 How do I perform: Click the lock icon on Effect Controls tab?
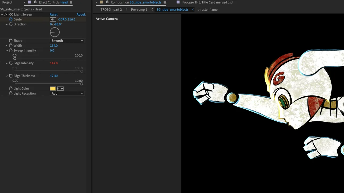point(35,2)
